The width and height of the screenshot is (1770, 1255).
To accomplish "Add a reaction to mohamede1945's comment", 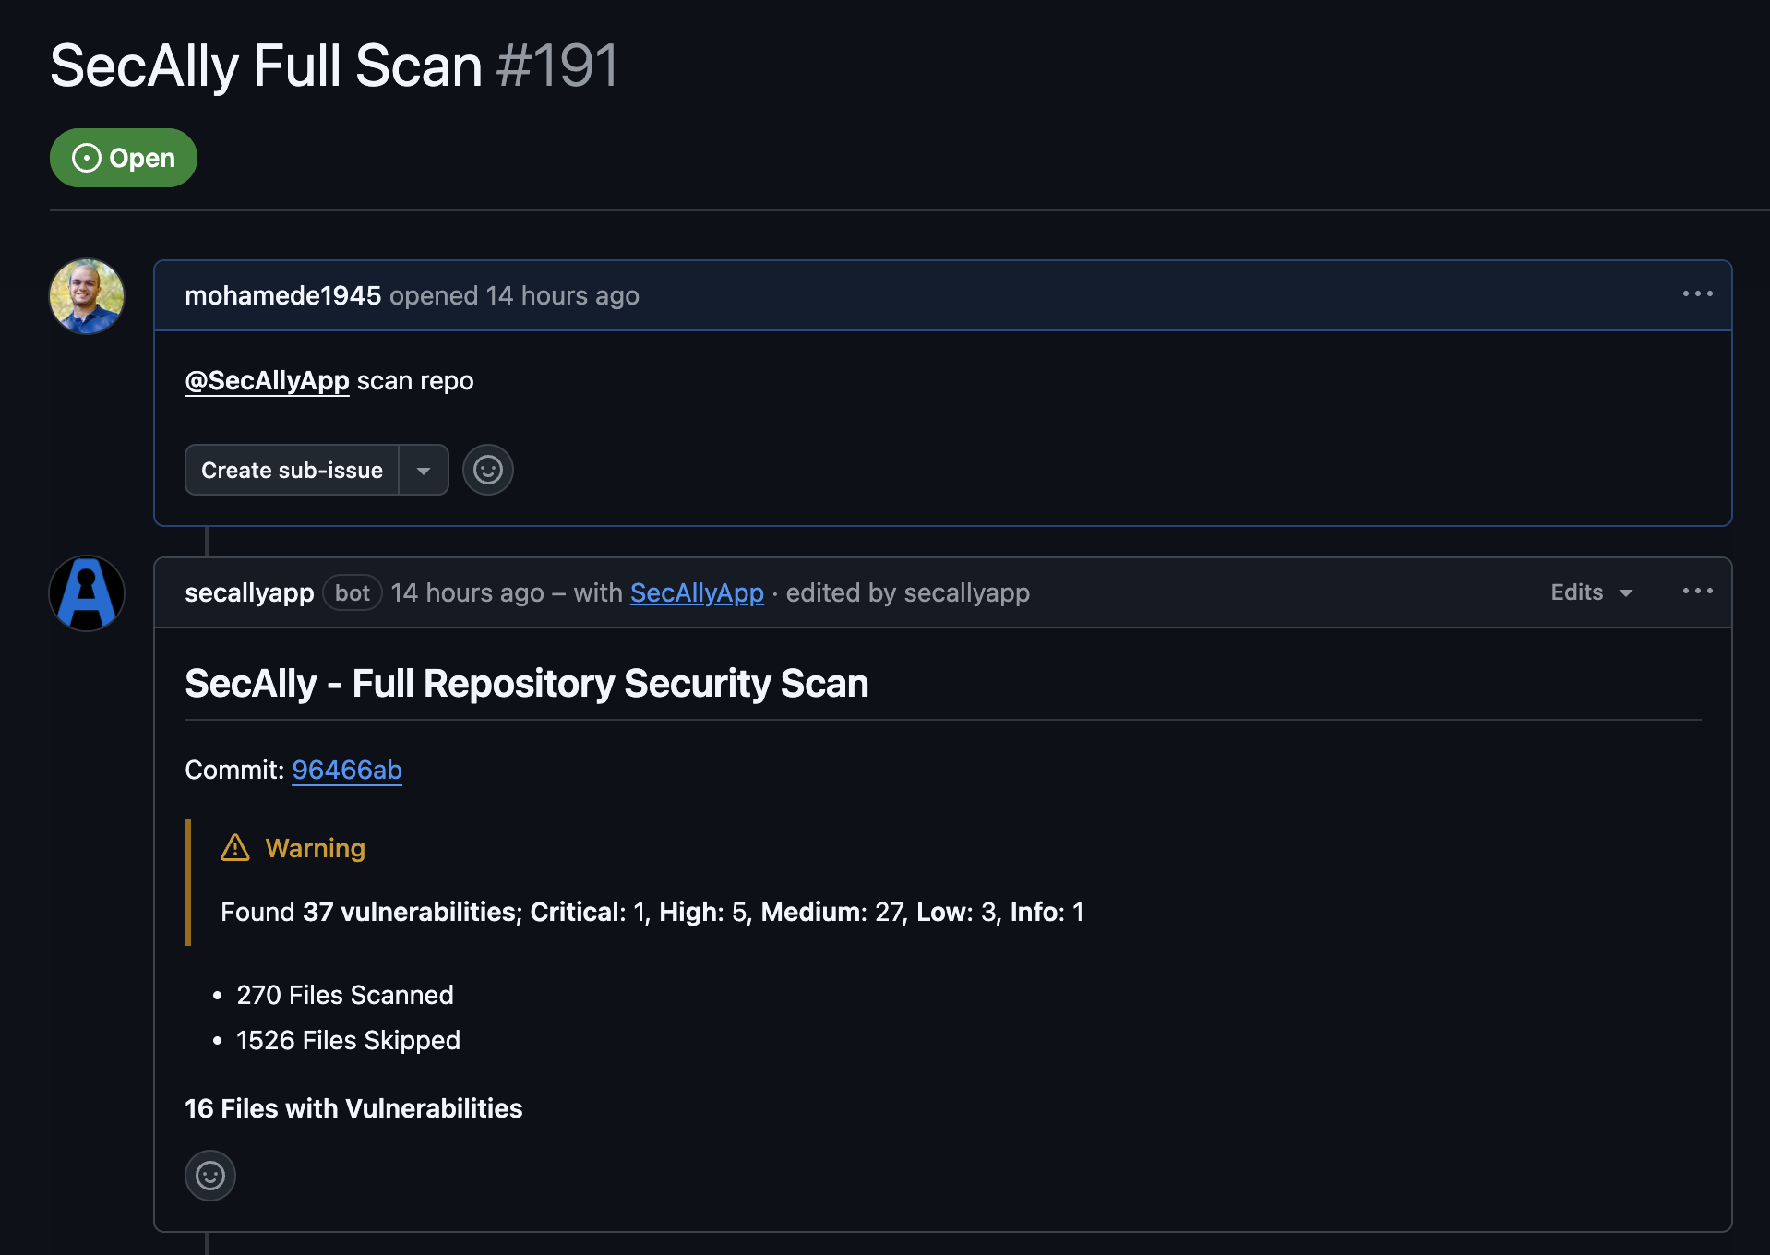I will [487, 470].
